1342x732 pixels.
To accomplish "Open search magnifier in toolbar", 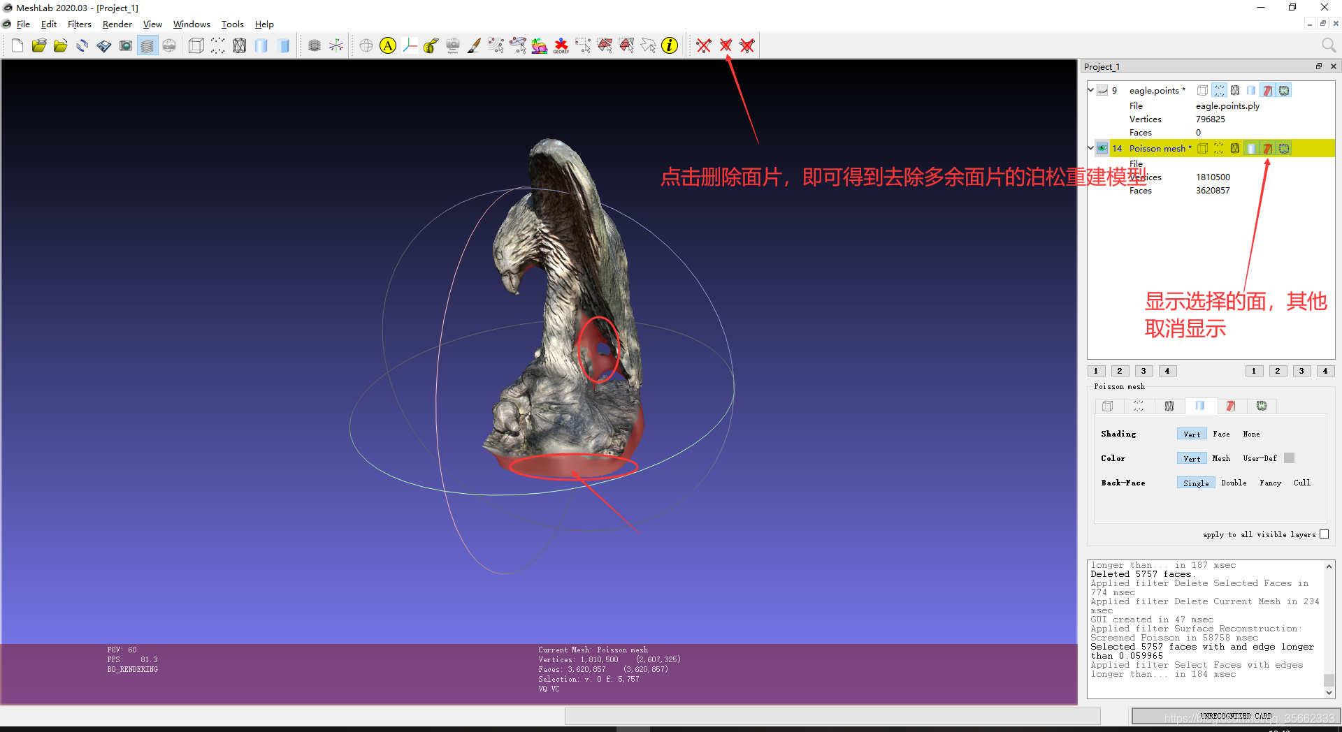I will click(x=1329, y=45).
